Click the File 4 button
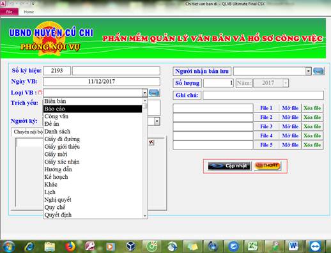Viewport: 331px width, 253px height. pyautogui.click(x=266, y=135)
